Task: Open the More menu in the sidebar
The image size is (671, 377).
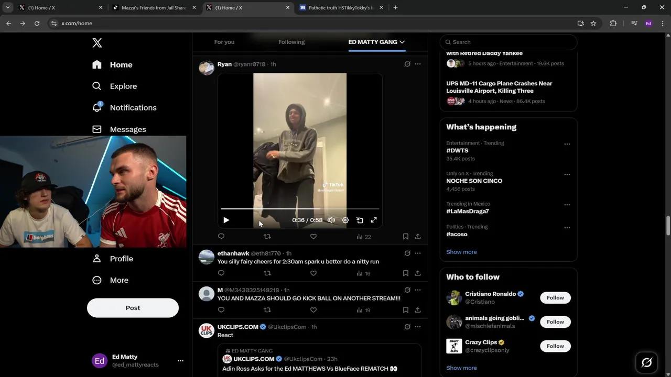Action: (110, 280)
